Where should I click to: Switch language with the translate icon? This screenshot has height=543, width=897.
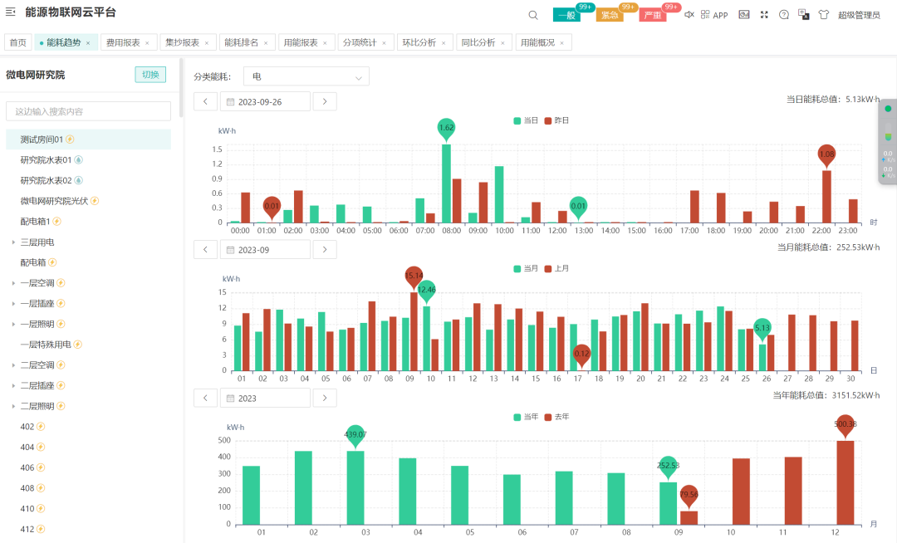804,15
